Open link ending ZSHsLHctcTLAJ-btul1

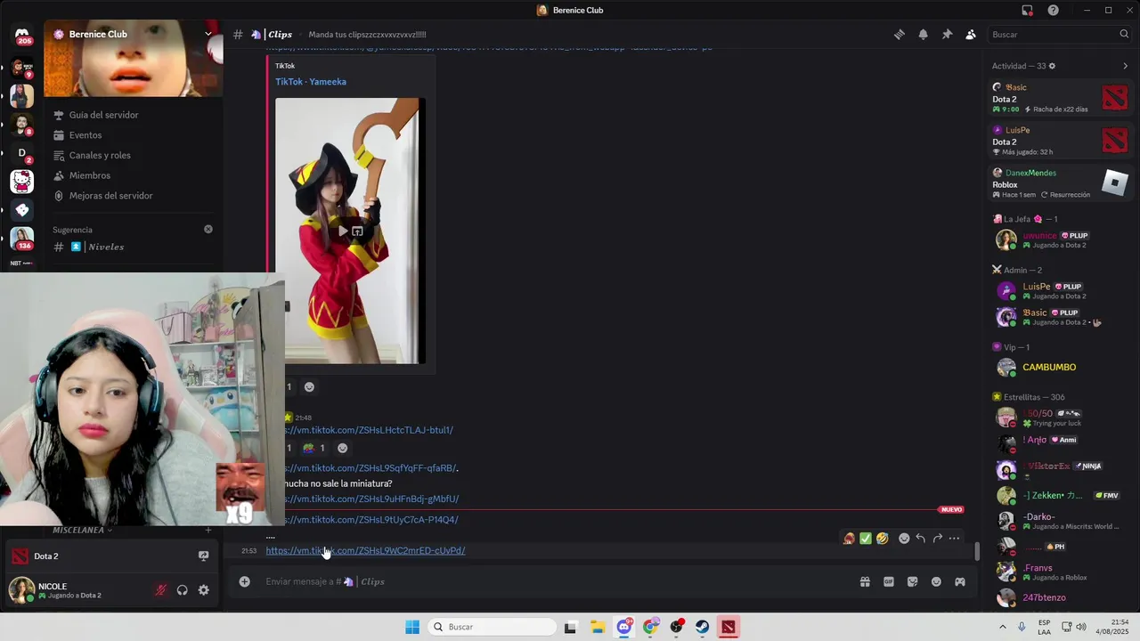click(369, 430)
